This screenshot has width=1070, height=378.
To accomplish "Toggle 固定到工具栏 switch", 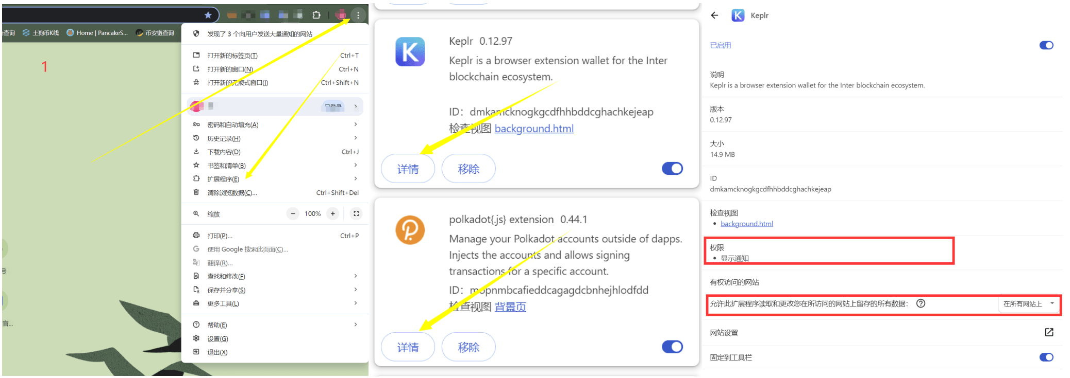I will [x=1046, y=357].
